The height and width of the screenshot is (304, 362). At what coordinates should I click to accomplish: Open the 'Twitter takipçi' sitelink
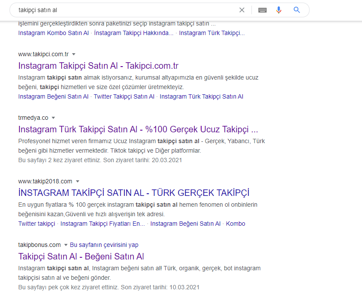[x=37, y=224]
